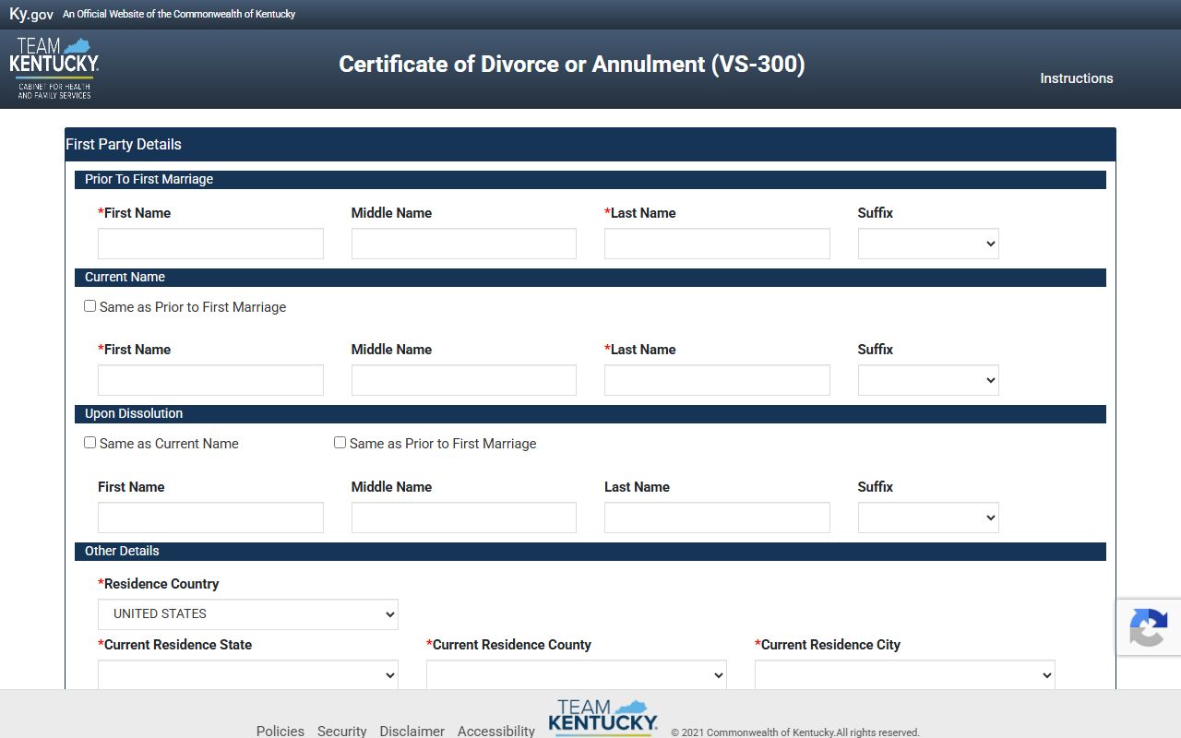The height and width of the screenshot is (738, 1181).
Task: Open Suffix dropdown in Upon Dissolution section
Action: pyautogui.click(x=928, y=518)
